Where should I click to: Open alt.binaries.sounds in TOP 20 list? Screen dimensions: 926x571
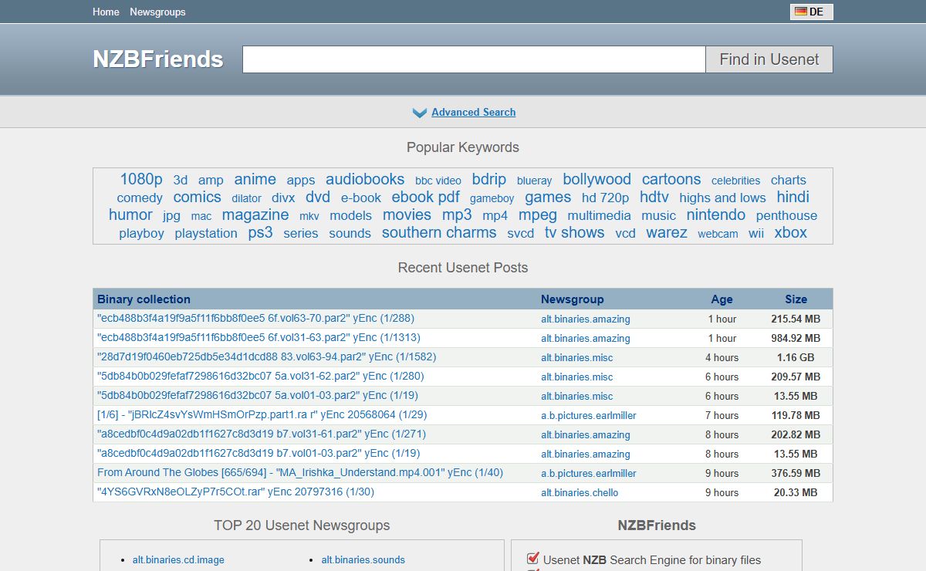click(363, 559)
